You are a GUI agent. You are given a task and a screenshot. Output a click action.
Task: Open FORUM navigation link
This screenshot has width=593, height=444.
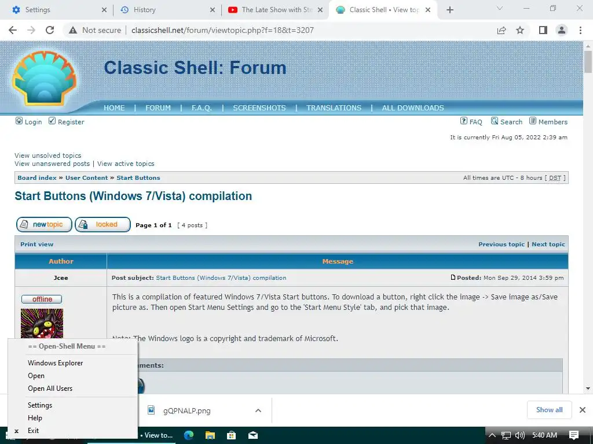tap(158, 108)
